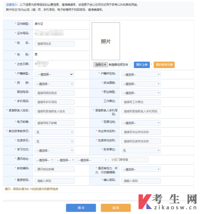202x214 pixels.
Task: Open the 政治面貌 dropdown
Action: click(x=141, y=84)
